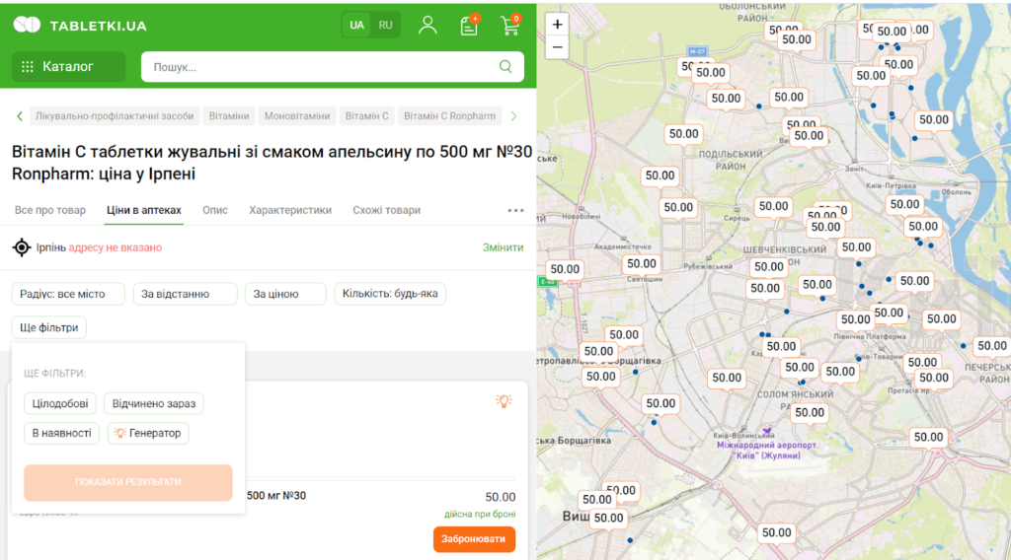Toggle the В наявності filter
This screenshot has width=1011, height=560.
pos(61,433)
